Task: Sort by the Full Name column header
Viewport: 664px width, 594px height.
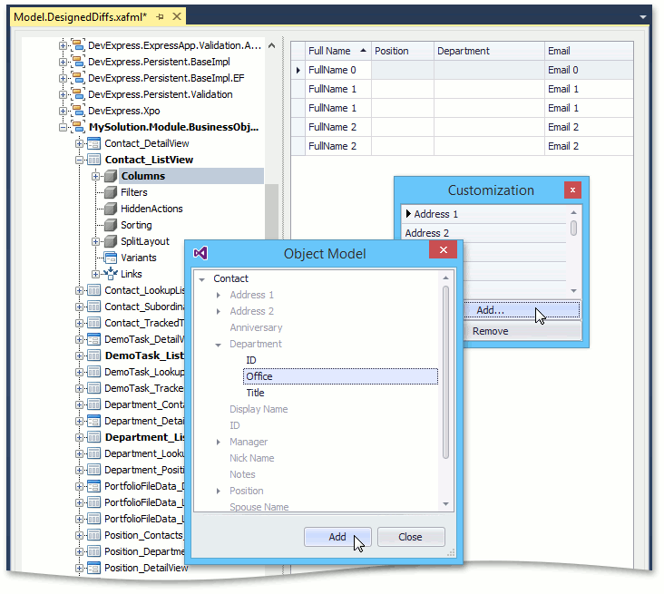Action: click(x=338, y=51)
